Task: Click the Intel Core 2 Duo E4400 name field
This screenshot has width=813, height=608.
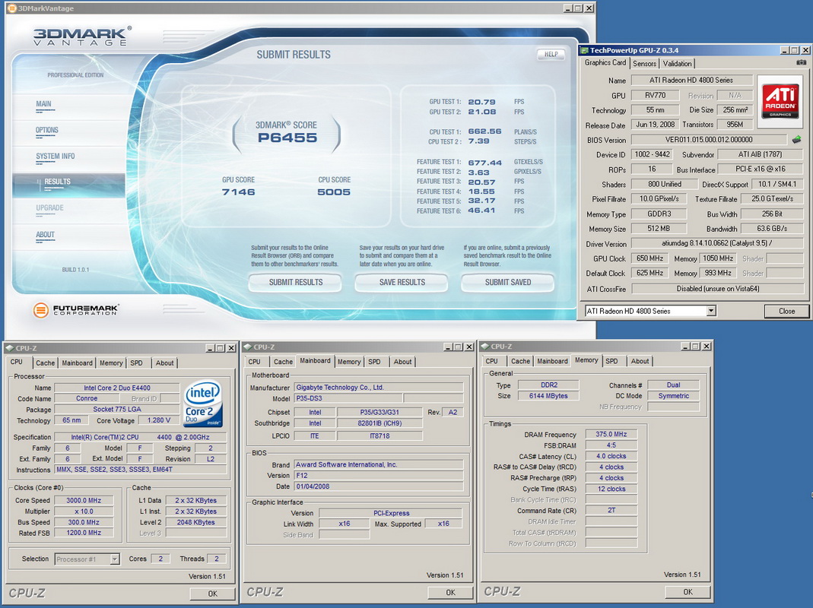Action: pyautogui.click(x=117, y=388)
